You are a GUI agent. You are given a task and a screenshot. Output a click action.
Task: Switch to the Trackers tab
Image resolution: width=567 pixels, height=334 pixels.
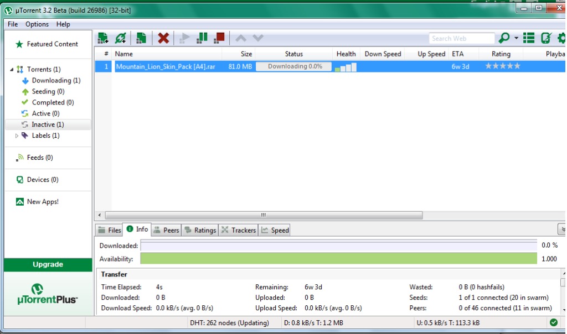238,230
